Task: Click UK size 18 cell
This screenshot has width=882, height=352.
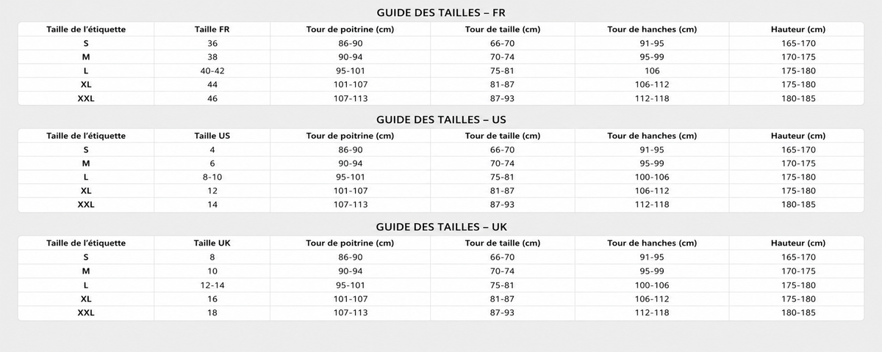Action: pyautogui.click(x=212, y=312)
